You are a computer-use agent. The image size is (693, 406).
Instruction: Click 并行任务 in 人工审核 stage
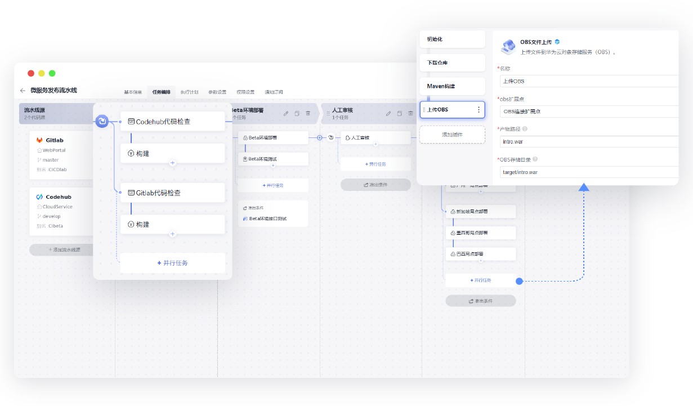(375, 164)
